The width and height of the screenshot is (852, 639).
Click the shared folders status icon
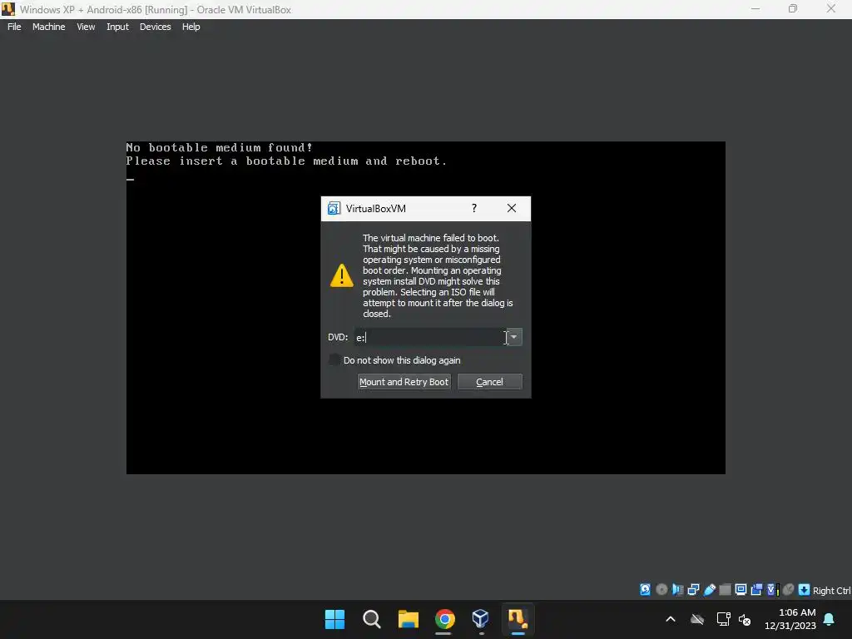(725, 590)
